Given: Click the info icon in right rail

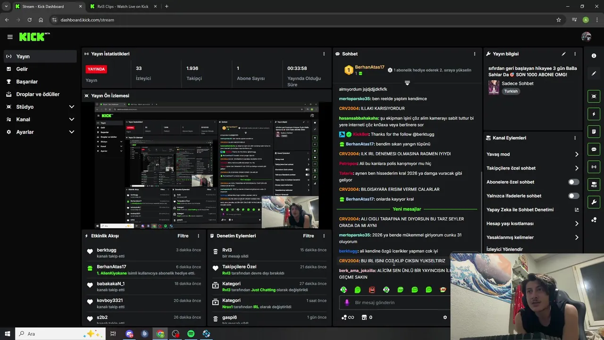Looking at the screenshot, I should 594,56.
